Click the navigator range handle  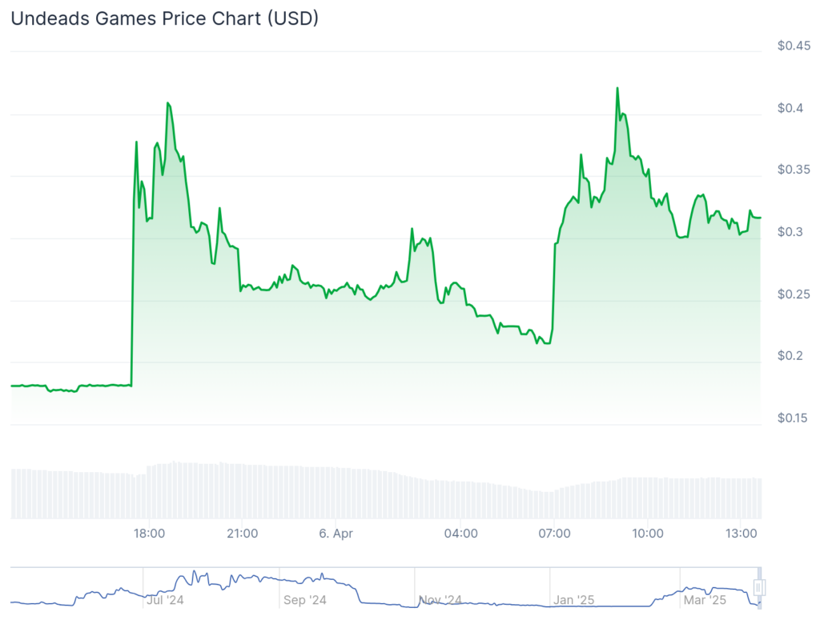(x=758, y=588)
